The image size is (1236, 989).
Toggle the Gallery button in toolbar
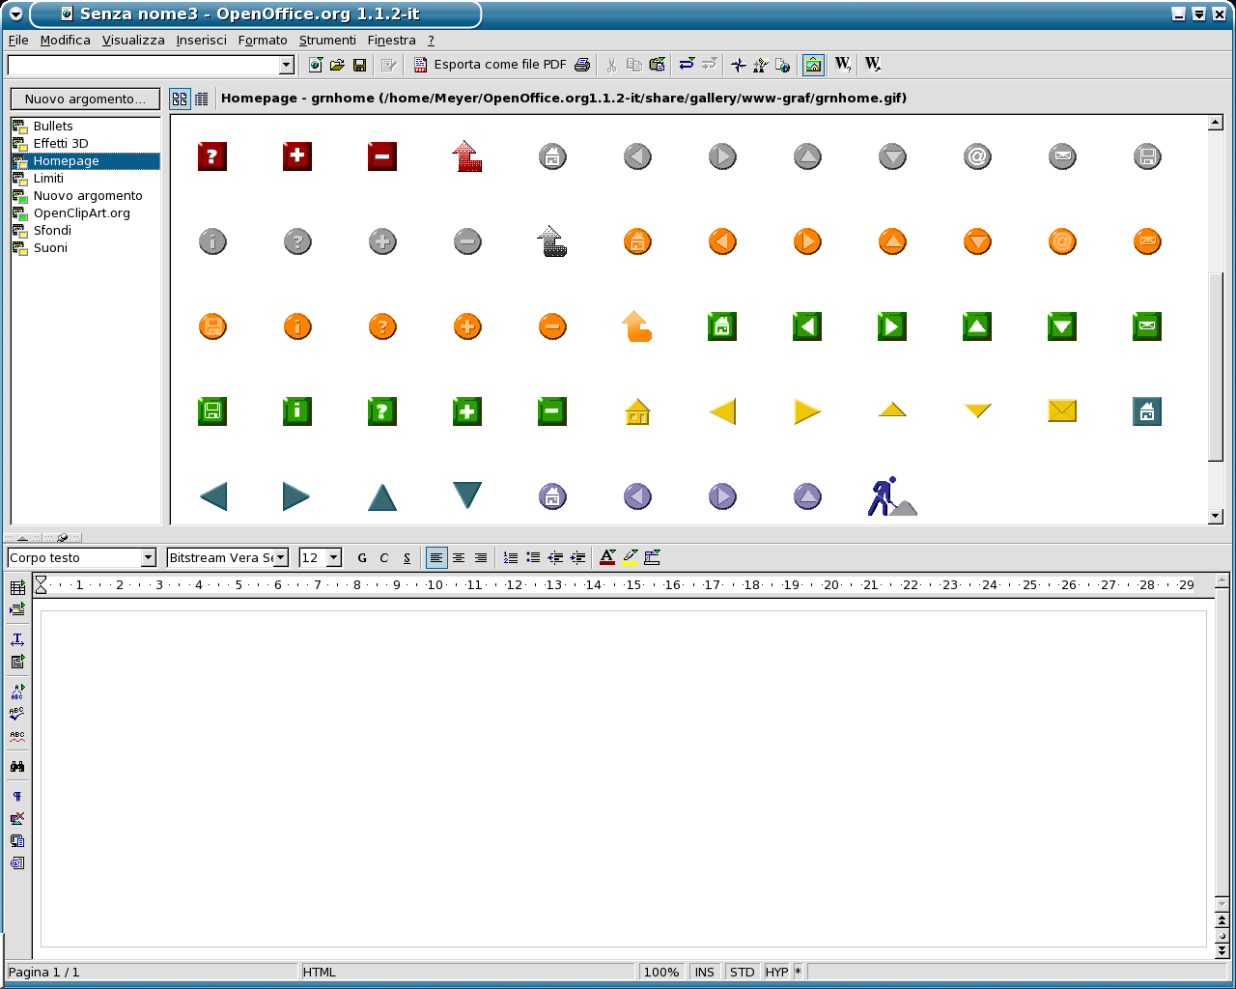[x=813, y=65]
